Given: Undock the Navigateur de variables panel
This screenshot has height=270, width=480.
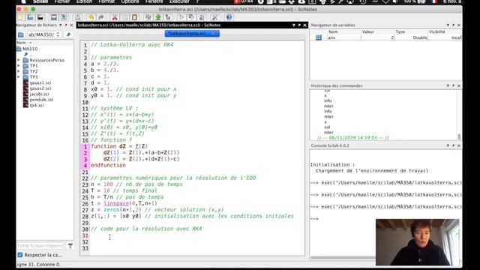Looking at the screenshot, I should pyautogui.click(x=453, y=25).
